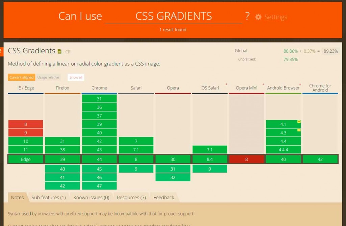Click the Feedback tab
Screen dimensions: 346x226
(164, 198)
